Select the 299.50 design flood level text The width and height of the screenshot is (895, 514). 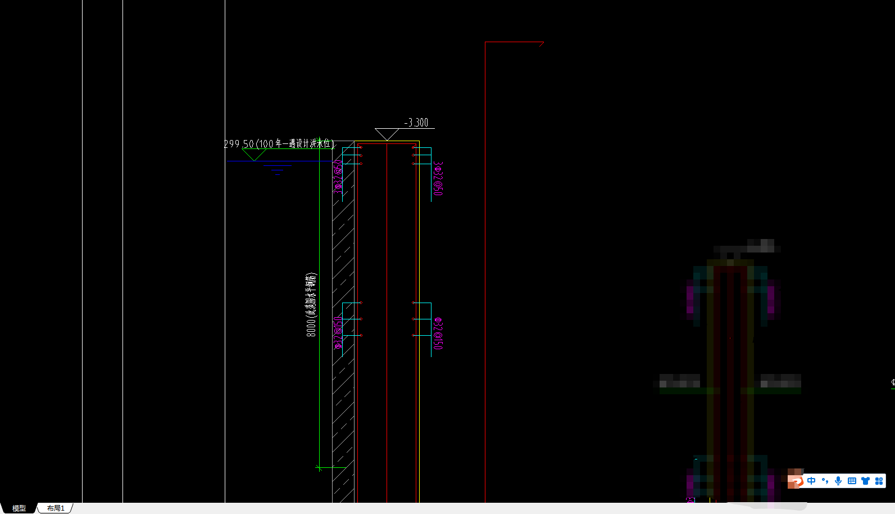pyautogui.click(x=279, y=144)
